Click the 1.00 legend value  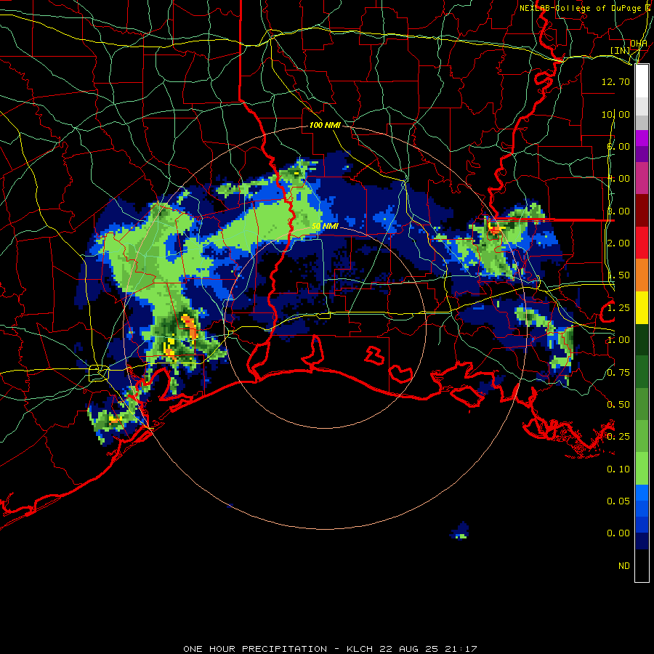point(618,340)
